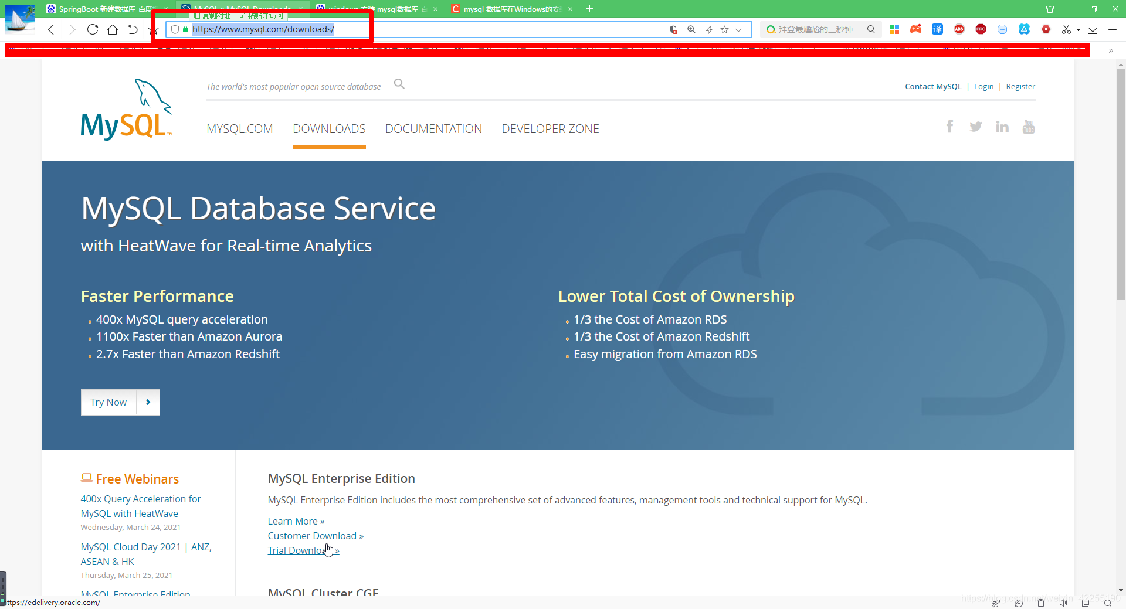The width and height of the screenshot is (1126, 609).
Task: Open the colorful apps grid extension
Action: [894, 29]
